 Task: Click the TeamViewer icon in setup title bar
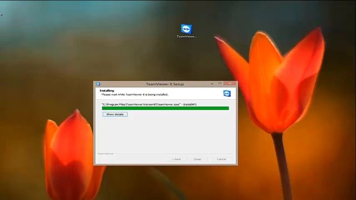98,84
